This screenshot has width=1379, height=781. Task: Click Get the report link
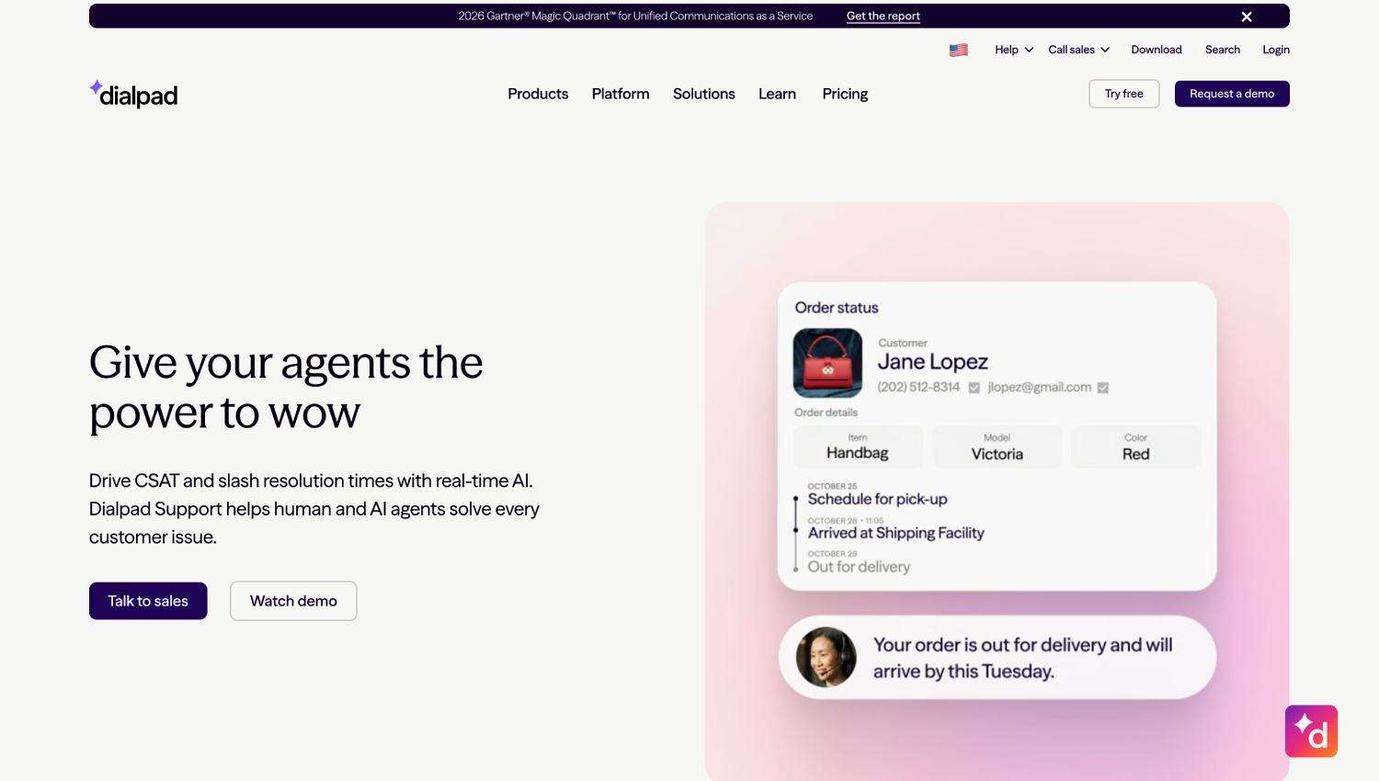coord(883,17)
